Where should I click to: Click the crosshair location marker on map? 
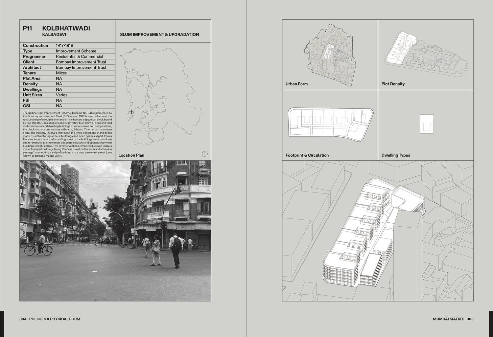click(131, 112)
